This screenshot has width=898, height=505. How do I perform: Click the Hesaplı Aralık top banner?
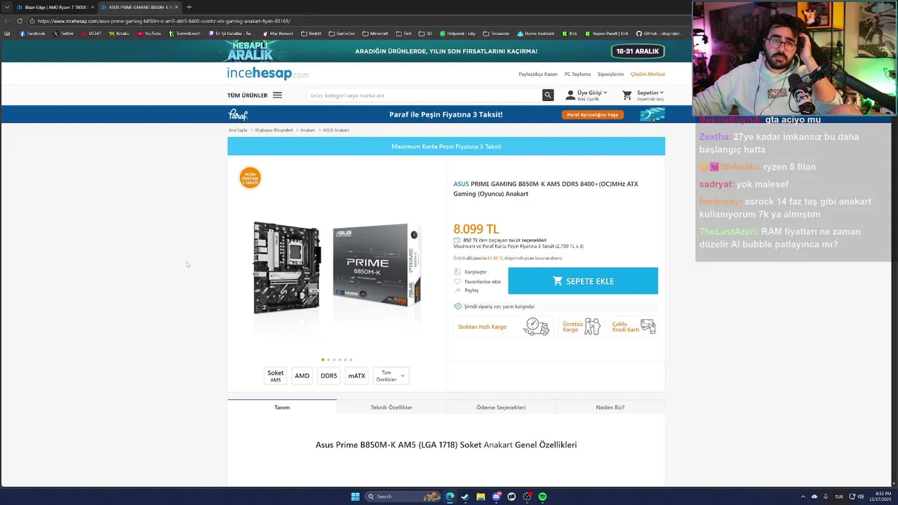point(446,51)
